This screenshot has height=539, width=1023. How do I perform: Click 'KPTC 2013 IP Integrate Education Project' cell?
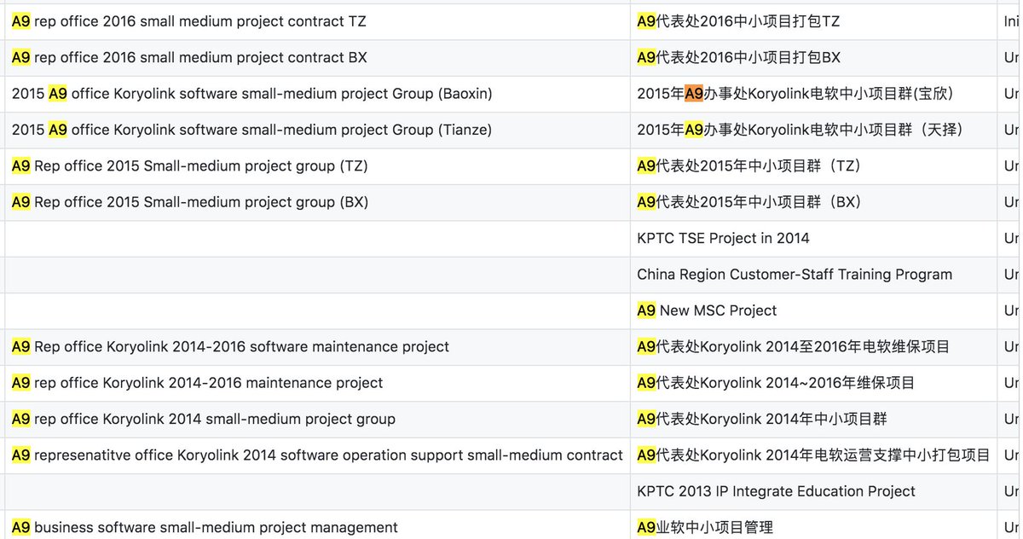tap(814, 492)
